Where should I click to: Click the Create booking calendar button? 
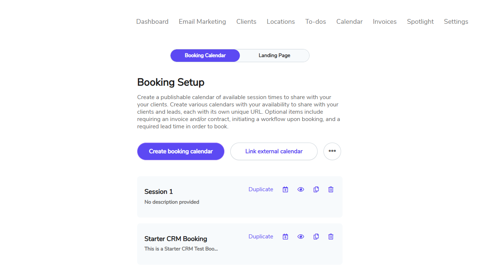tap(181, 151)
